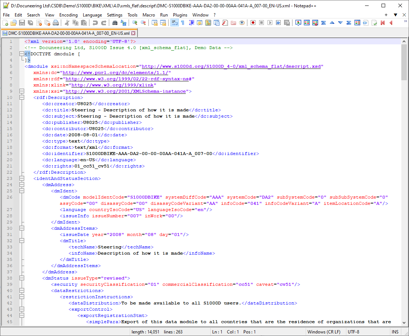409x336 pixels.
Task: Open the Plugins menu
Action: (180, 15)
